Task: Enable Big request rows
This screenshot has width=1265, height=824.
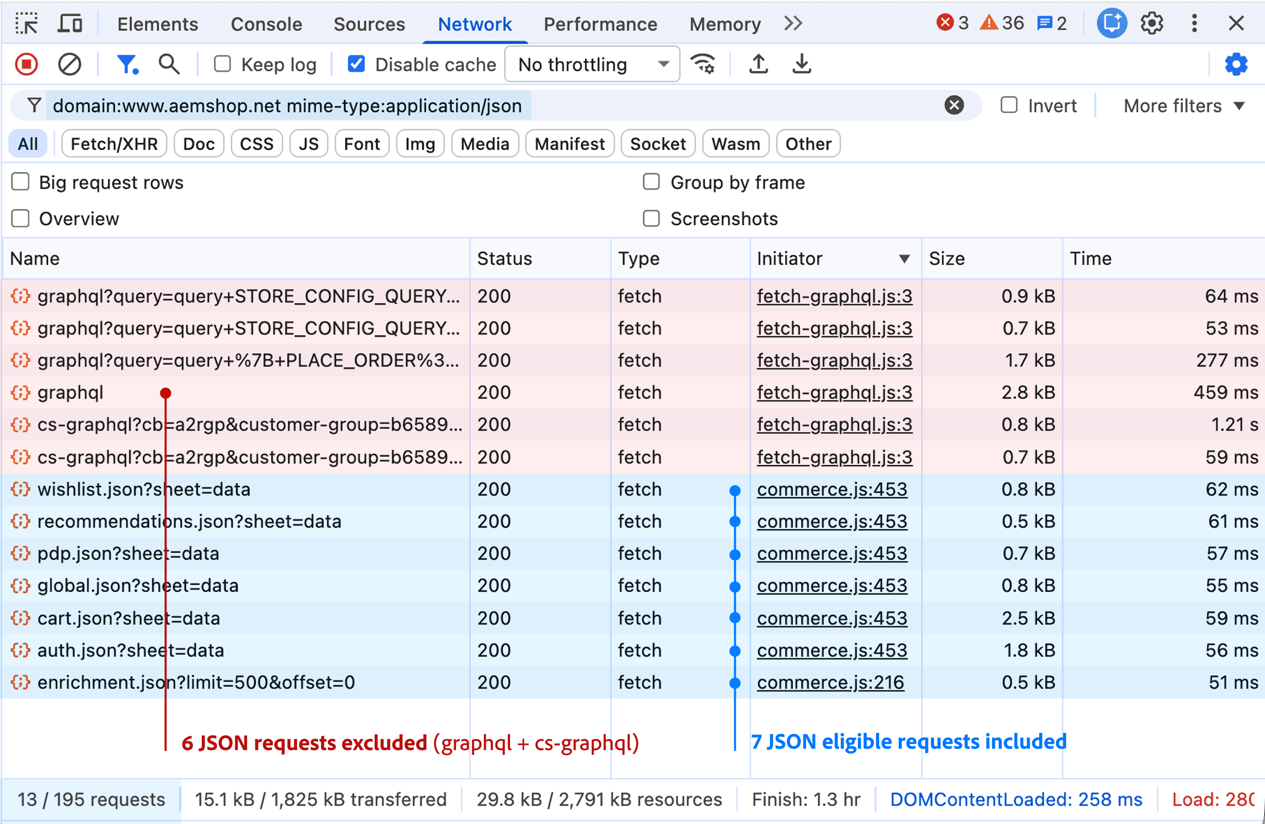Action: [x=20, y=182]
